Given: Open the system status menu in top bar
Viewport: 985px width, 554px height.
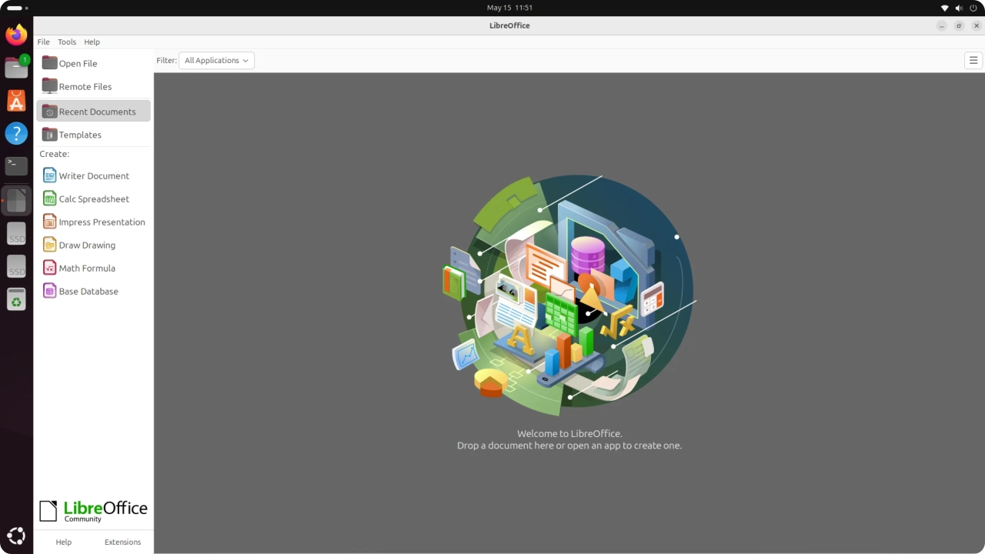Looking at the screenshot, I should click(x=959, y=8).
